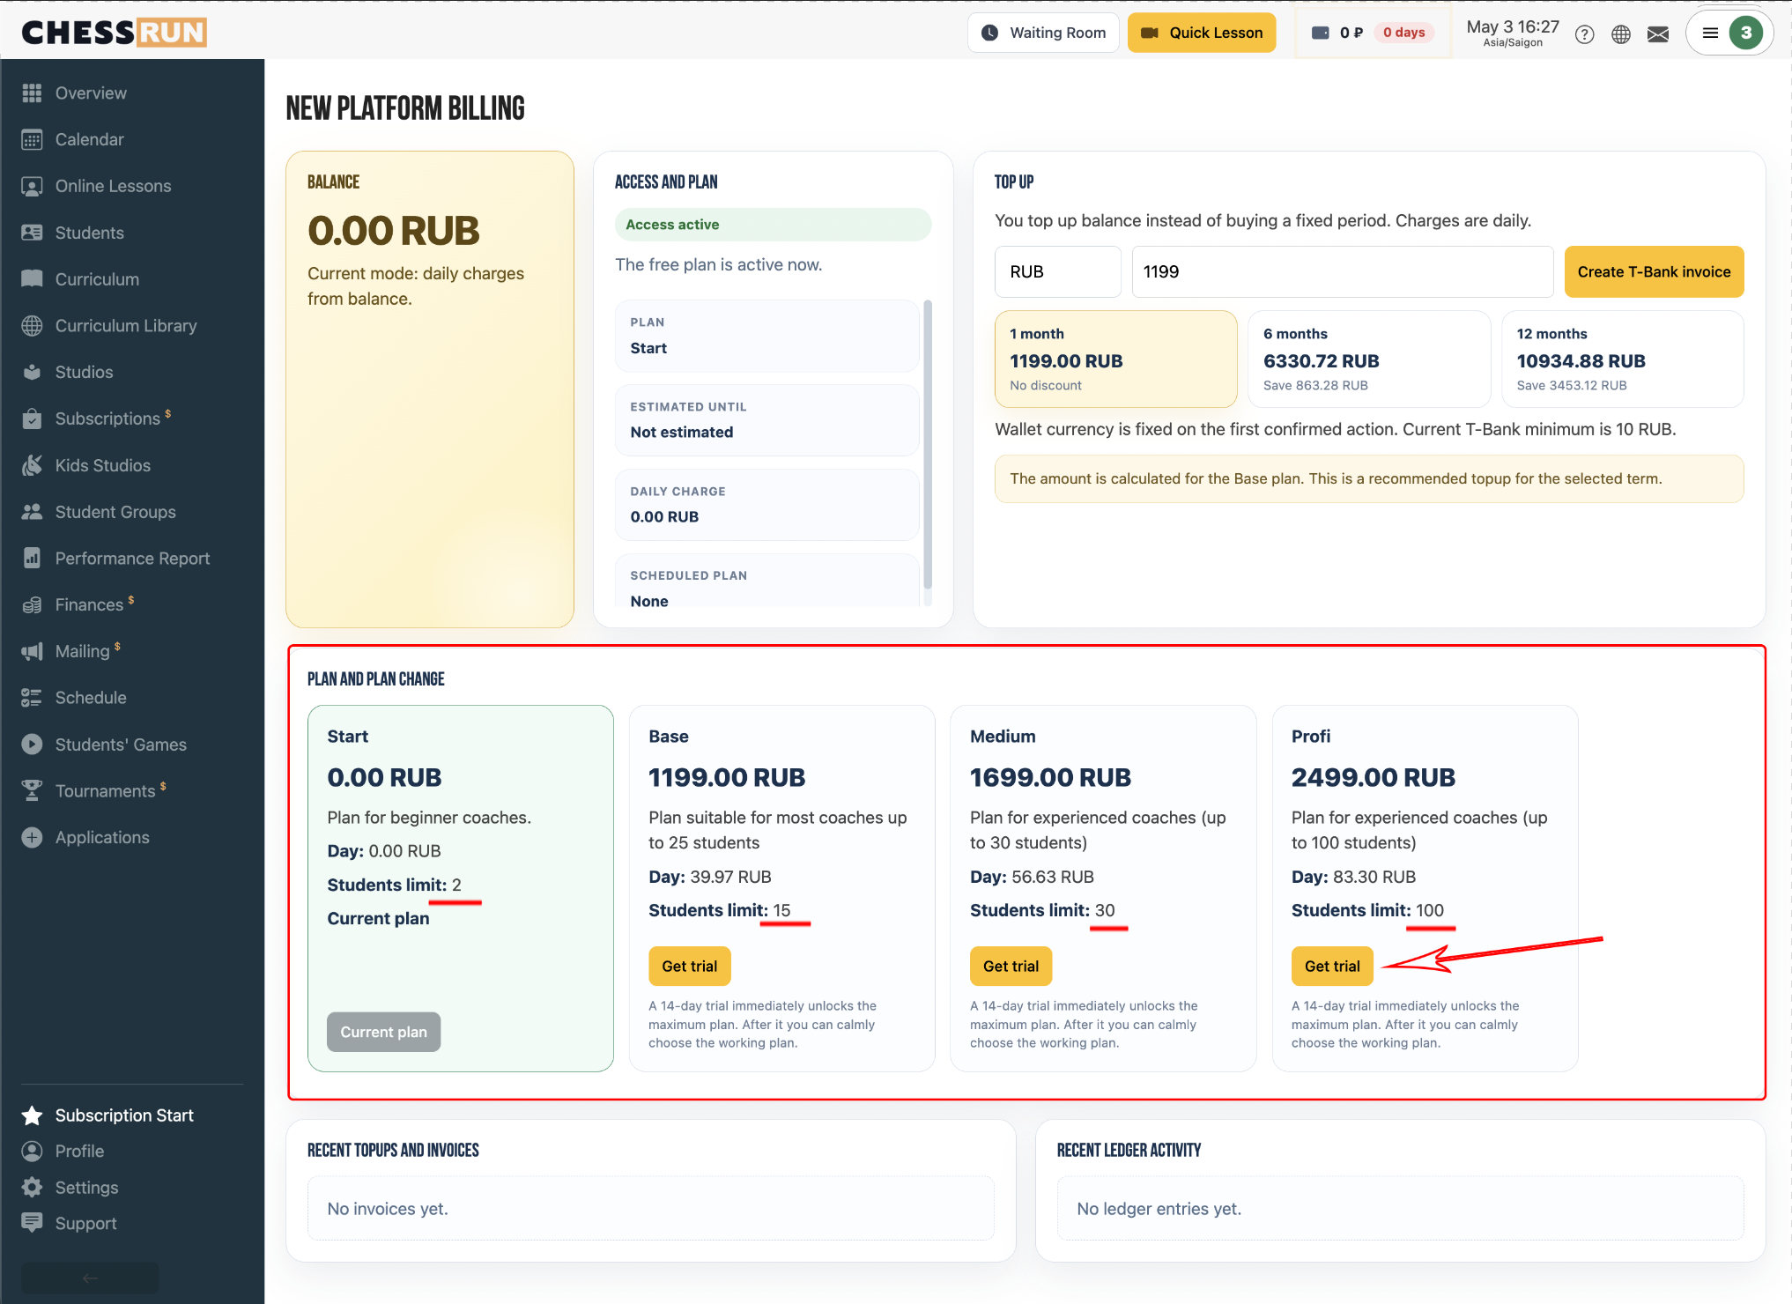The image size is (1792, 1304).
Task: Click the Tournaments trophy icon
Action: click(x=32, y=790)
